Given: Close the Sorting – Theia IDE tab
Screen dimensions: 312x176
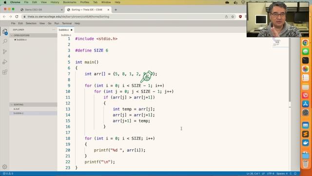Looking at the screenshot, I should coord(108,10).
